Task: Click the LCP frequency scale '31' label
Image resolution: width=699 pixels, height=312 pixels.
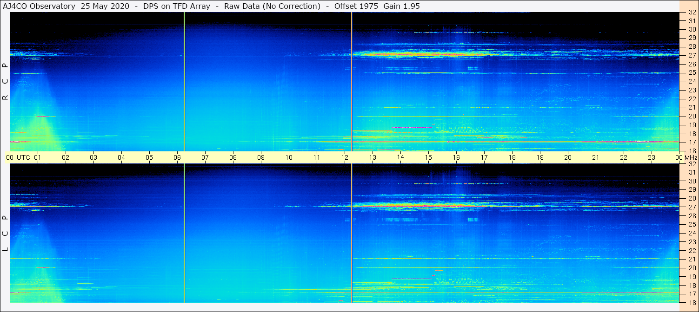Action: coord(692,172)
